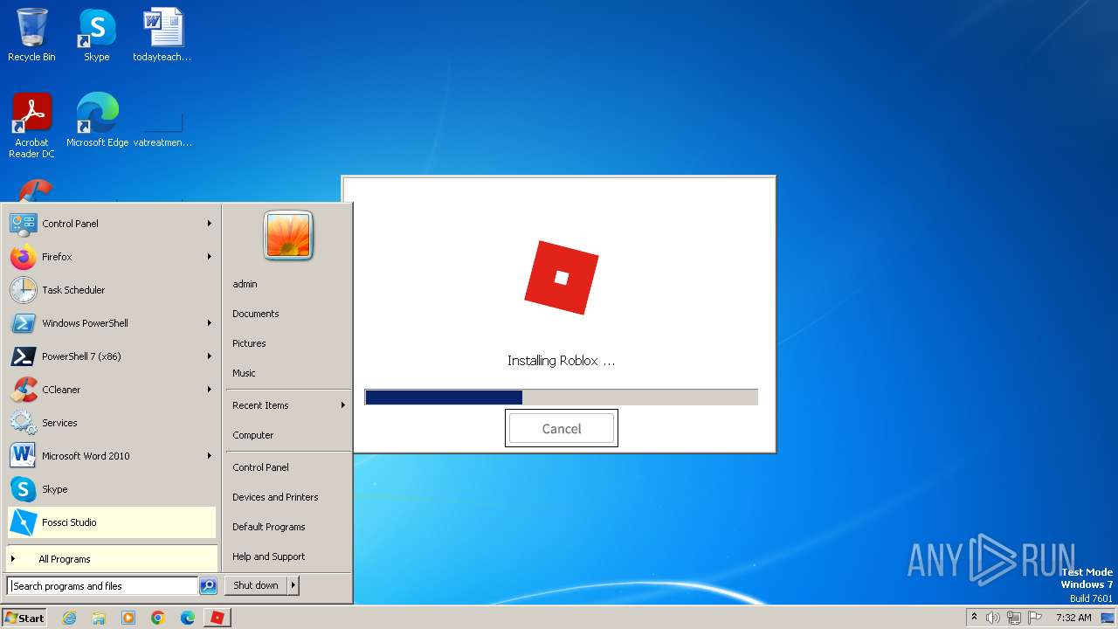Image resolution: width=1118 pixels, height=629 pixels.
Task: Click the network icon in the system tray
Action: point(1014,618)
